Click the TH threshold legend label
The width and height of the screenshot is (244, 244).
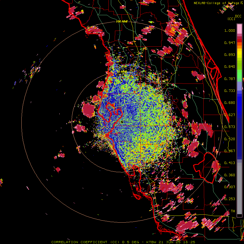(233, 211)
